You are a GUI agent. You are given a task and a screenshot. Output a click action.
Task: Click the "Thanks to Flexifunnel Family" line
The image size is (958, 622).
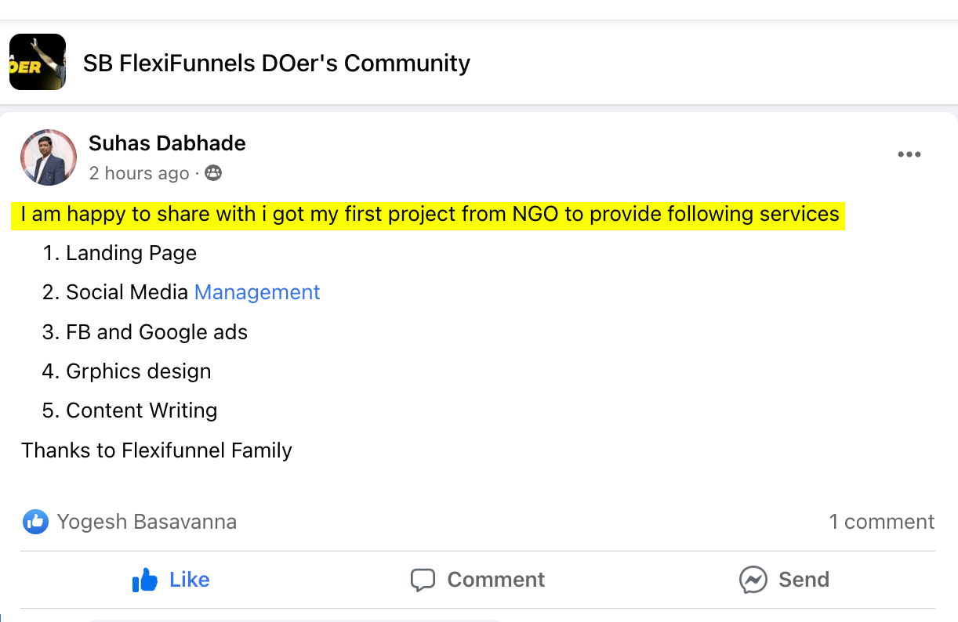click(x=157, y=450)
